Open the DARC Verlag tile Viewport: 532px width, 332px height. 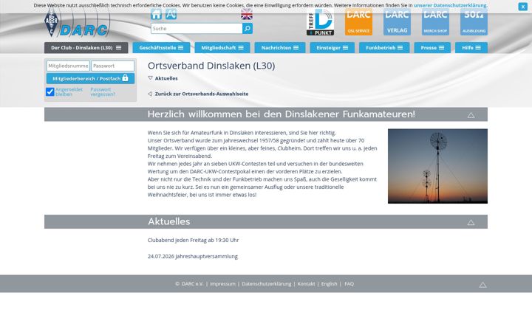click(x=397, y=22)
